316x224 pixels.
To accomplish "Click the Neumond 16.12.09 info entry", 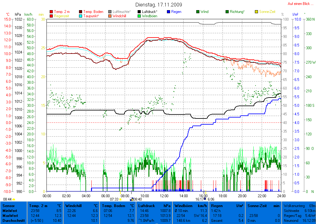I will point(299,221).
